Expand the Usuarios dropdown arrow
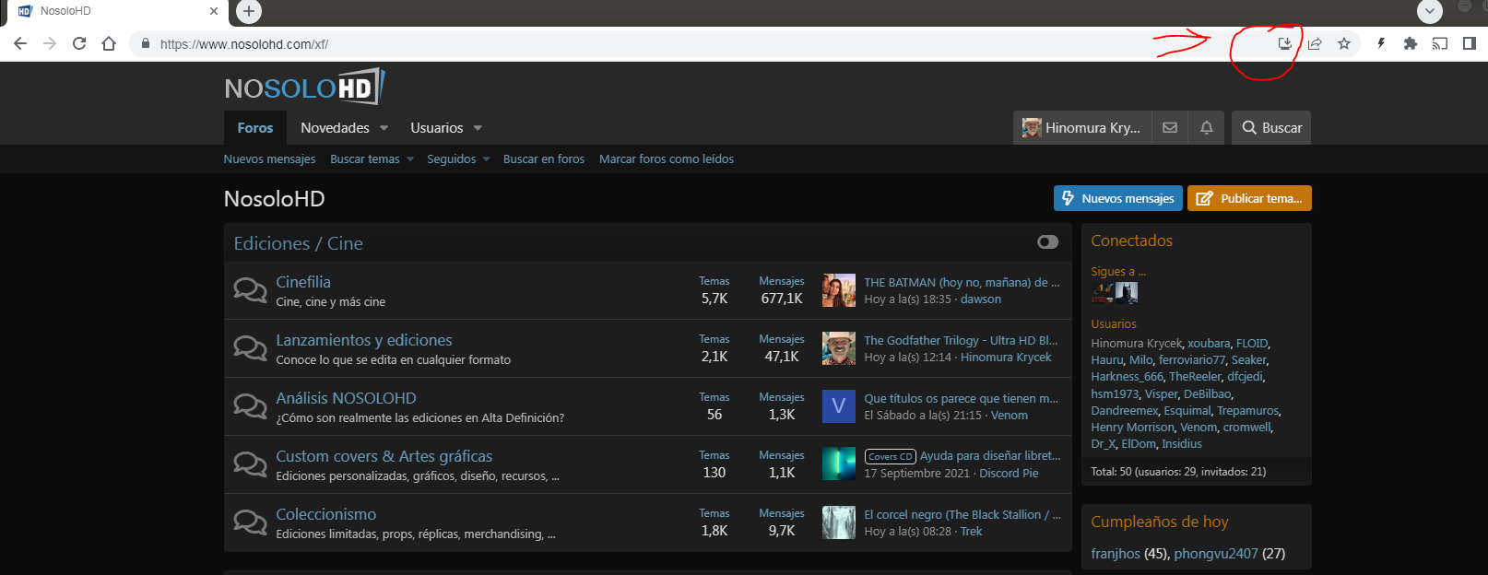The width and height of the screenshot is (1488, 575). coord(478,128)
